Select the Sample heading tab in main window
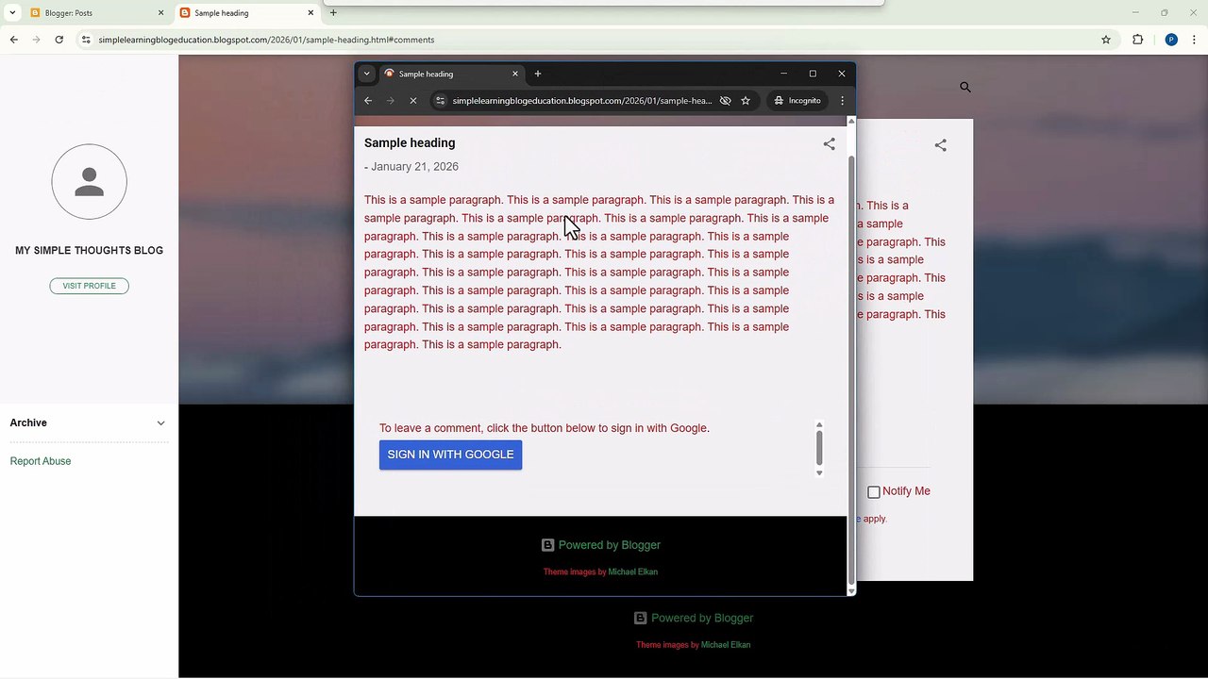Image resolution: width=1208 pixels, height=679 pixels. 247,13
